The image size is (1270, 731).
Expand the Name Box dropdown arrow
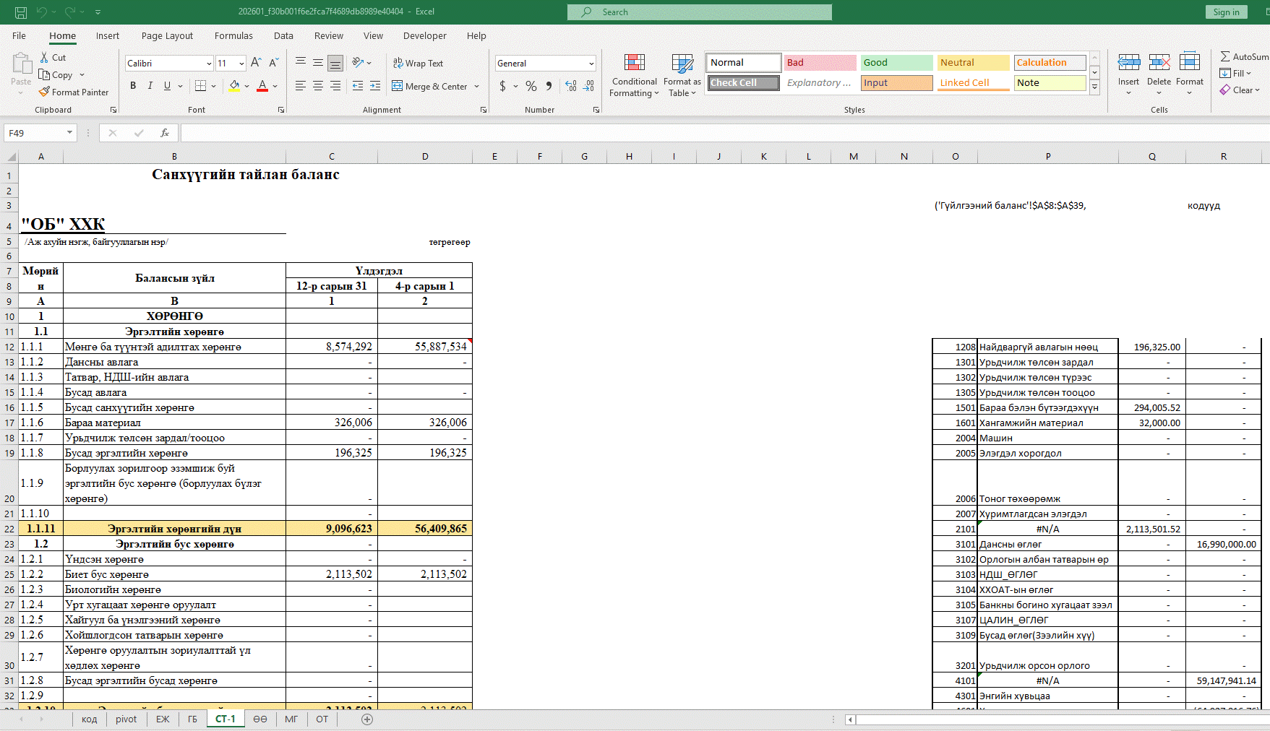(x=69, y=133)
